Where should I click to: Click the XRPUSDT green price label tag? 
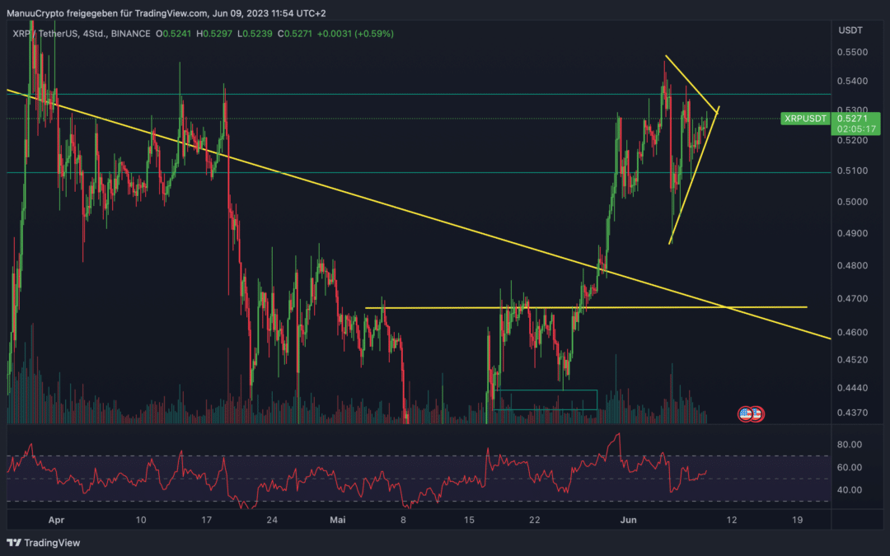click(x=805, y=119)
